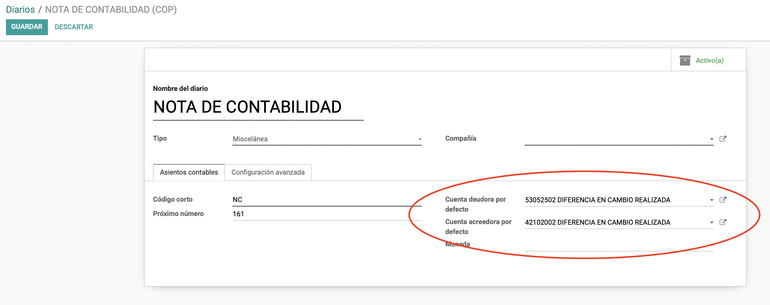This screenshot has width=770, height=305.
Task: Click NOTA DE CONTABILIDAD (COP) breadcrumb text
Action: point(111,10)
